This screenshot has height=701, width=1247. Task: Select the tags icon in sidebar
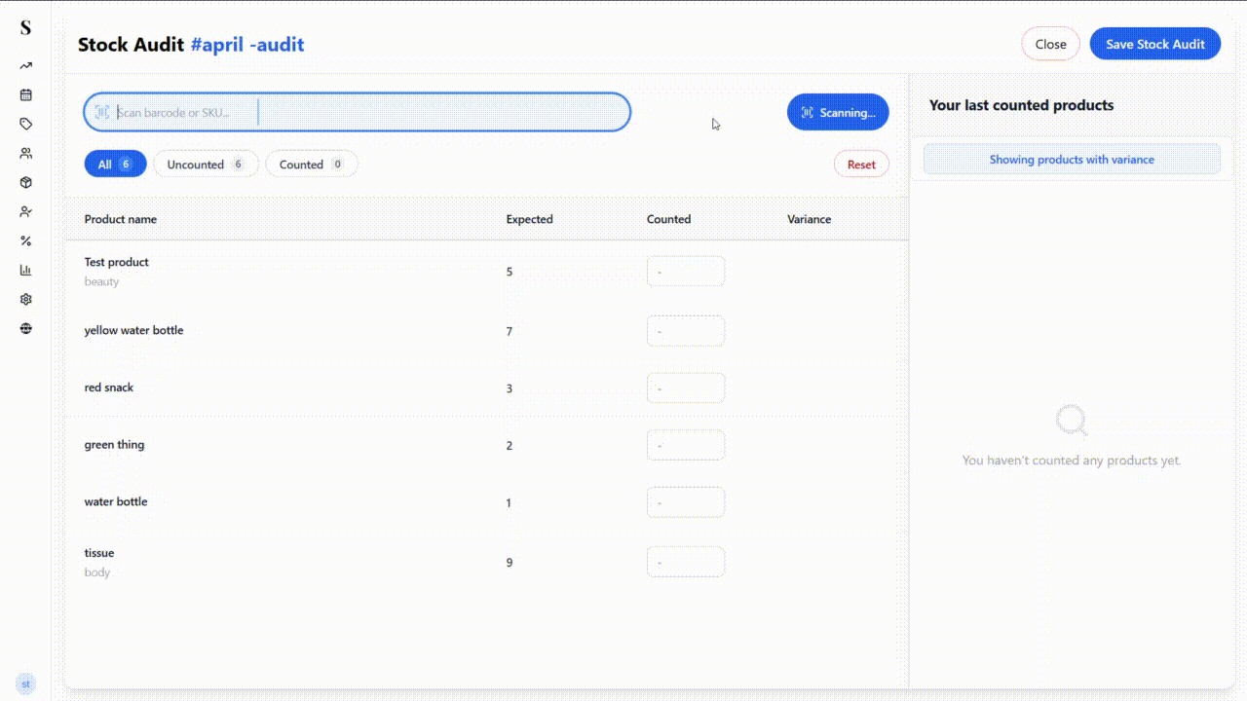tap(24, 124)
